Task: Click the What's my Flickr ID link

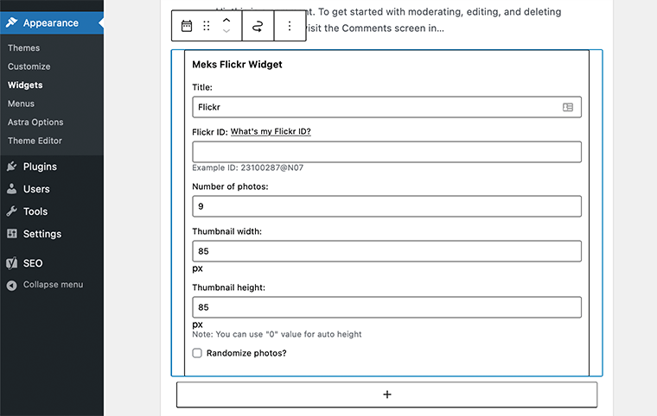Action: [271, 132]
